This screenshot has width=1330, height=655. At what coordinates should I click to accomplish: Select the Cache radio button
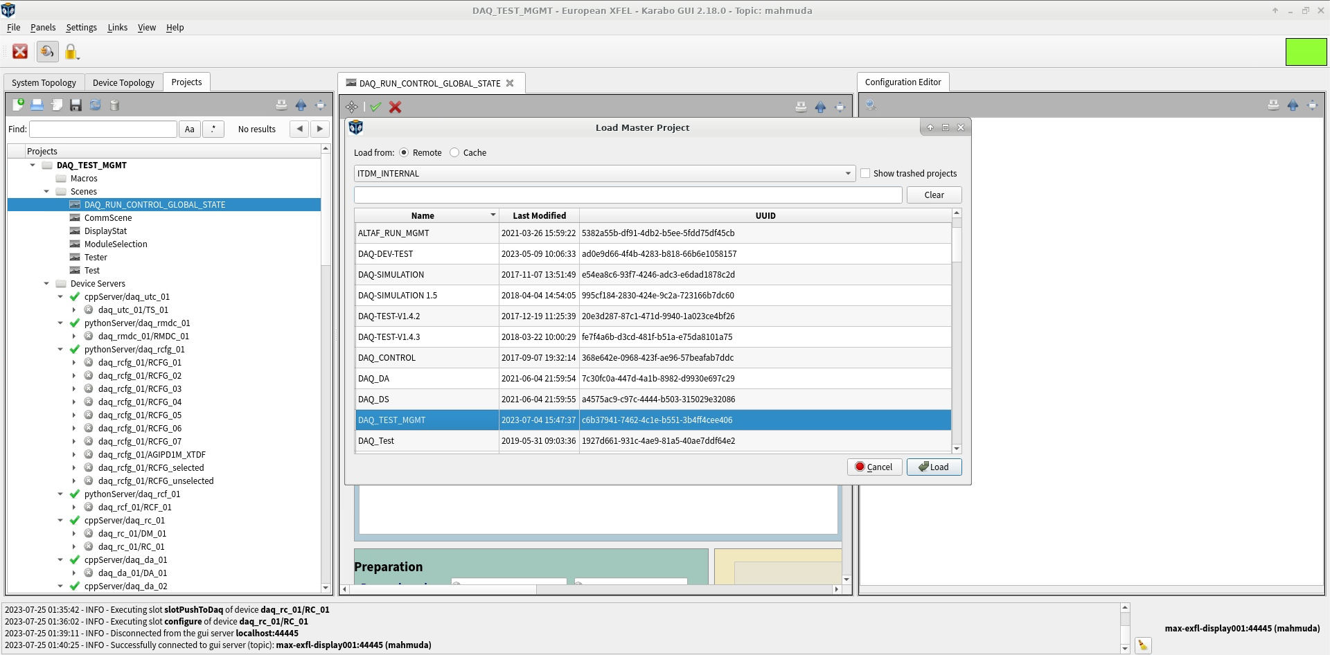[454, 152]
